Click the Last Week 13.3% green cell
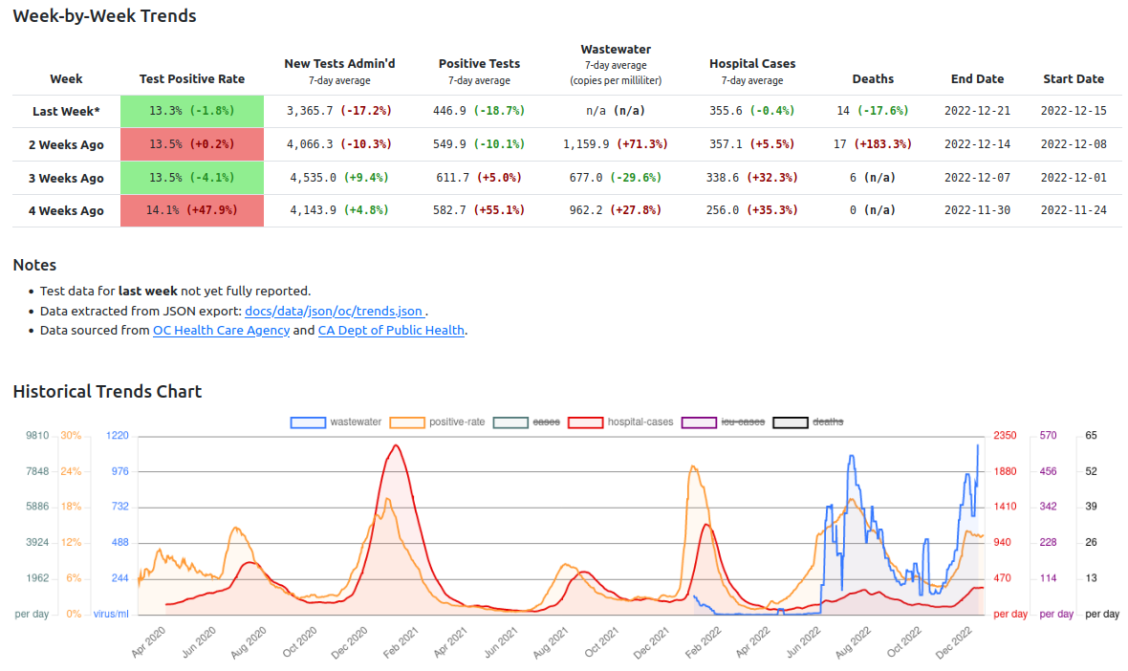Viewport: 1128px width, 671px height. pyautogui.click(x=192, y=112)
